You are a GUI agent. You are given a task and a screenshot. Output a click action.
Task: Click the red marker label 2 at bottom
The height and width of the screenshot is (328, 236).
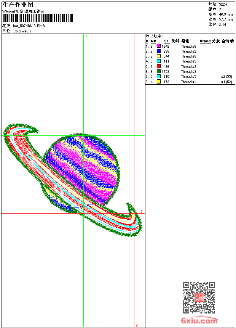click(x=137, y=325)
